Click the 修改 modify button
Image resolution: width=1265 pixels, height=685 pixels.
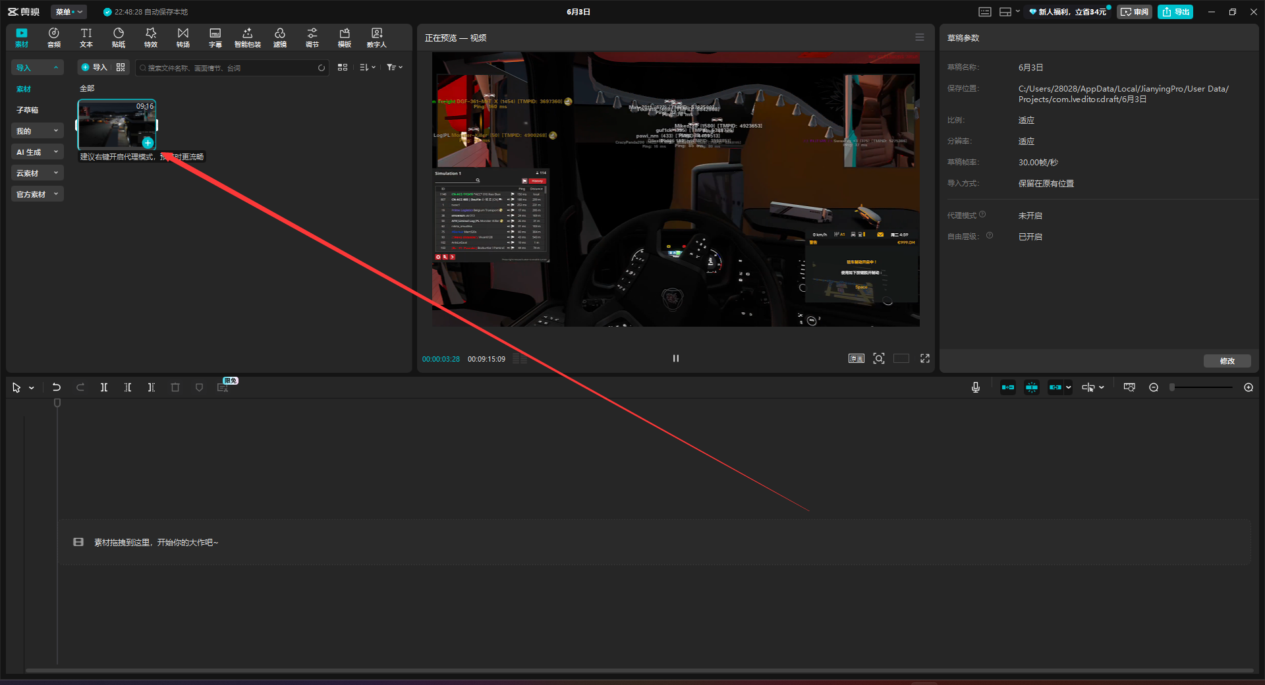point(1227,361)
